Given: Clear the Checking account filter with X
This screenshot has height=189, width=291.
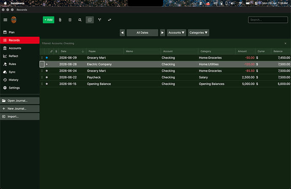Looking at the screenshot, I should pos(285,43).
